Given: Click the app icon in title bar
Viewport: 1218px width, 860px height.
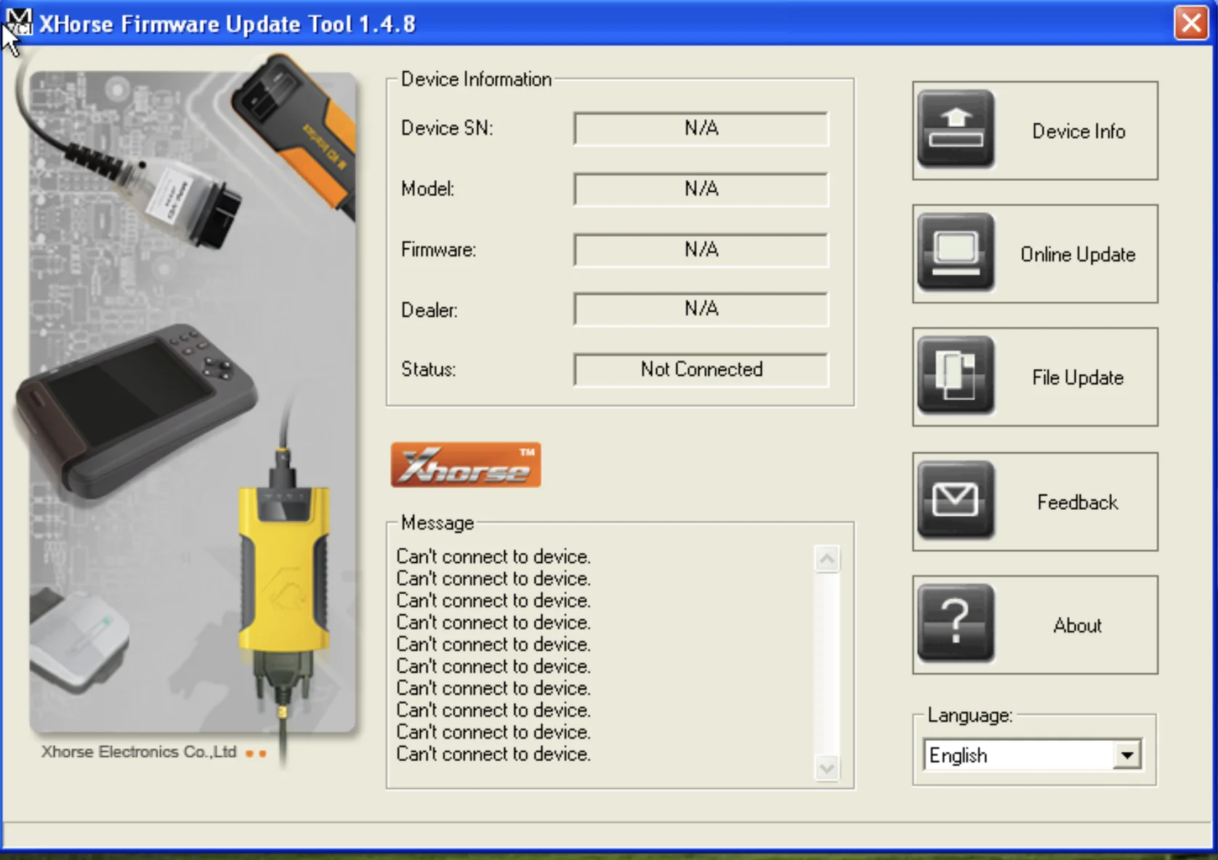Looking at the screenshot, I should 18,22.
